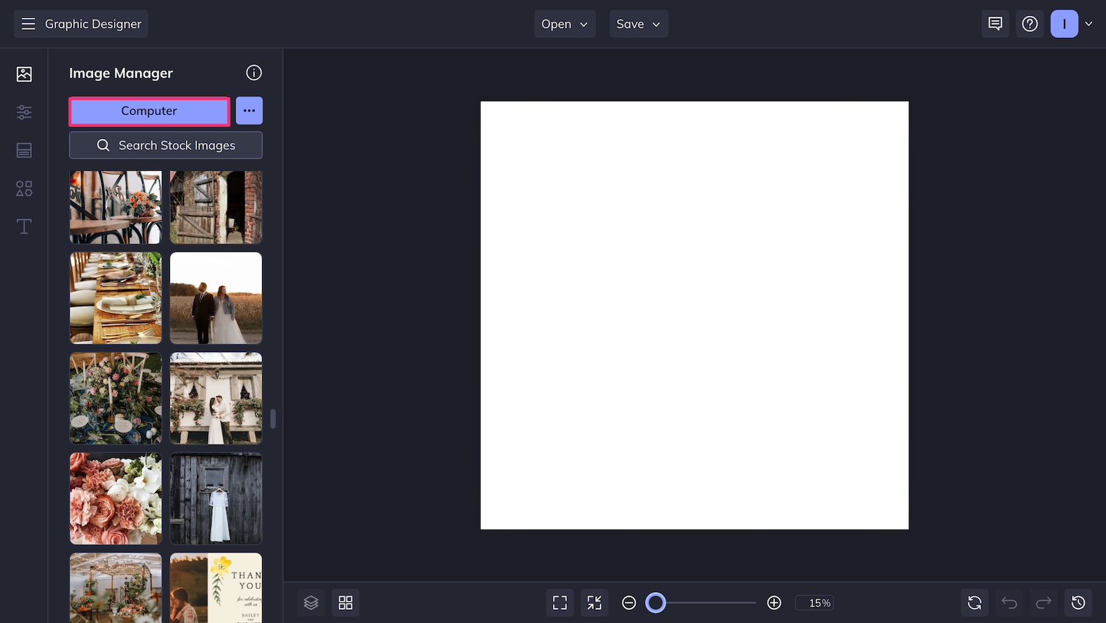Open the Layers panel
This screenshot has height=623, width=1106.
pyautogui.click(x=310, y=602)
